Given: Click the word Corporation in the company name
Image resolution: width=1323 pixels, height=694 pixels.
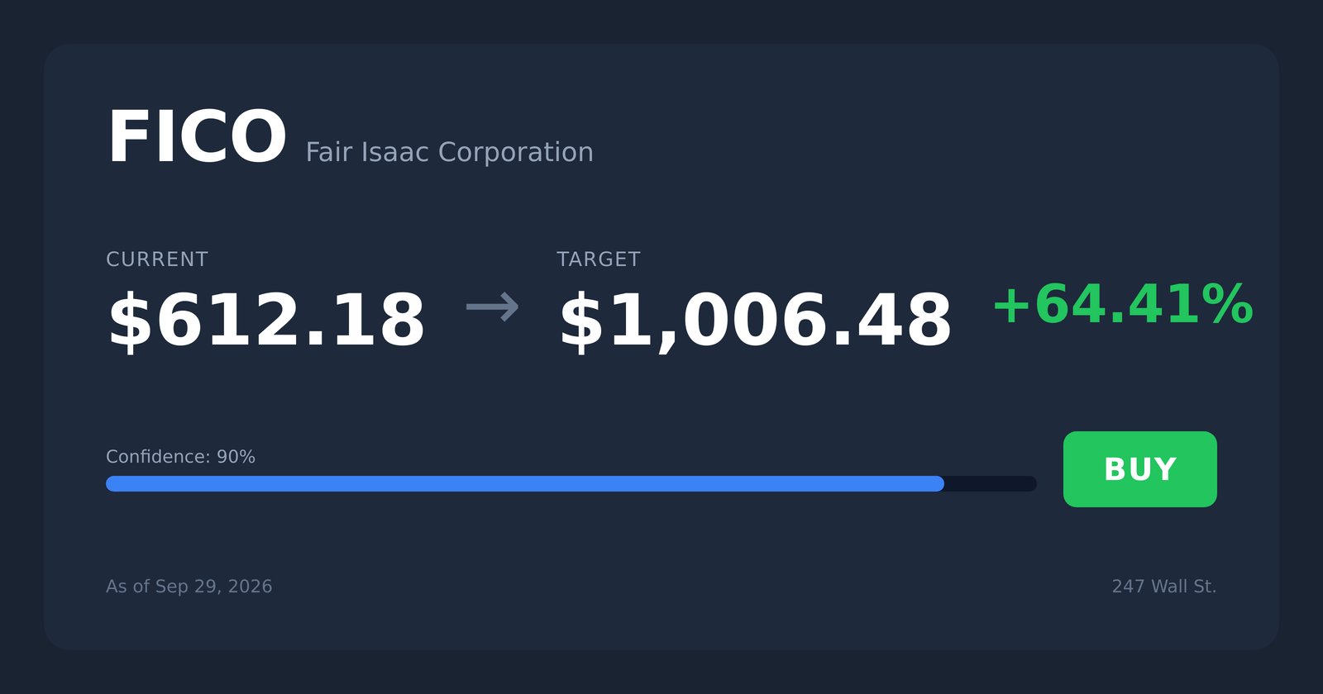Looking at the screenshot, I should point(515,152).
